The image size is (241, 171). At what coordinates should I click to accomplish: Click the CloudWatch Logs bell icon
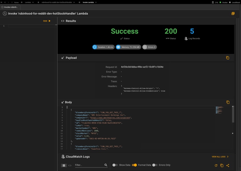click(63, 157)
